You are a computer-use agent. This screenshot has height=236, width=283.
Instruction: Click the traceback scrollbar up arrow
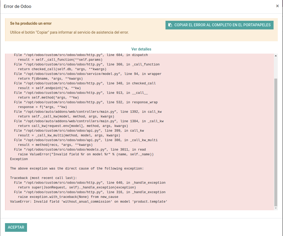tap(276, 56)
